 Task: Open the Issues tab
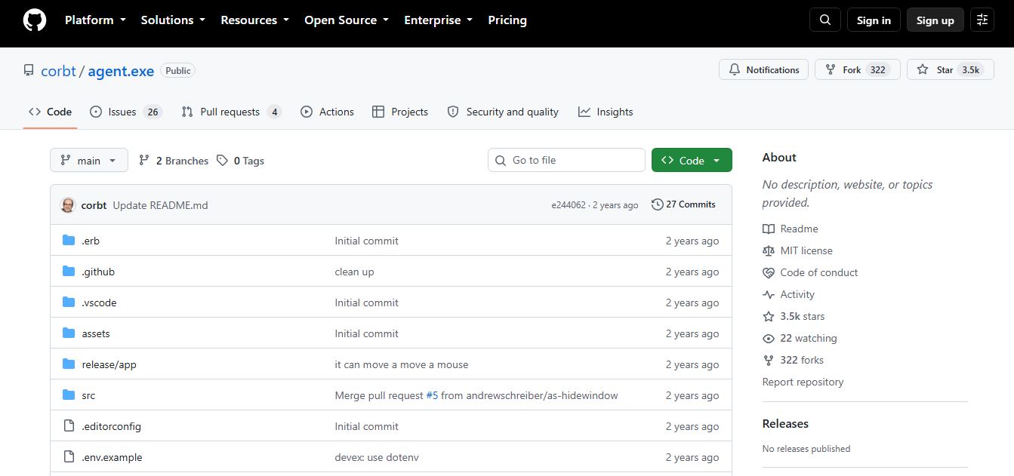tap(126, 112)
